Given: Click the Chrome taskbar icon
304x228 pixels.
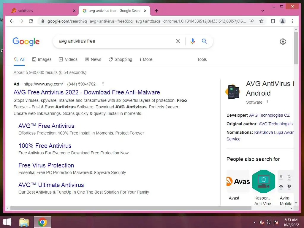Looking at the screenshot, I should tap(42, 222).
